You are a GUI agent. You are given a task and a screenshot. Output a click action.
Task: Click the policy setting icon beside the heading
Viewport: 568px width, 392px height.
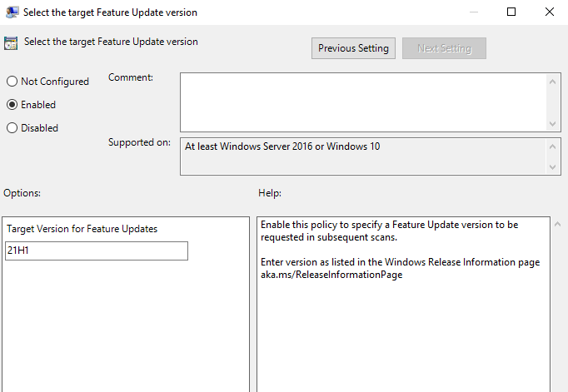(12, 44)
